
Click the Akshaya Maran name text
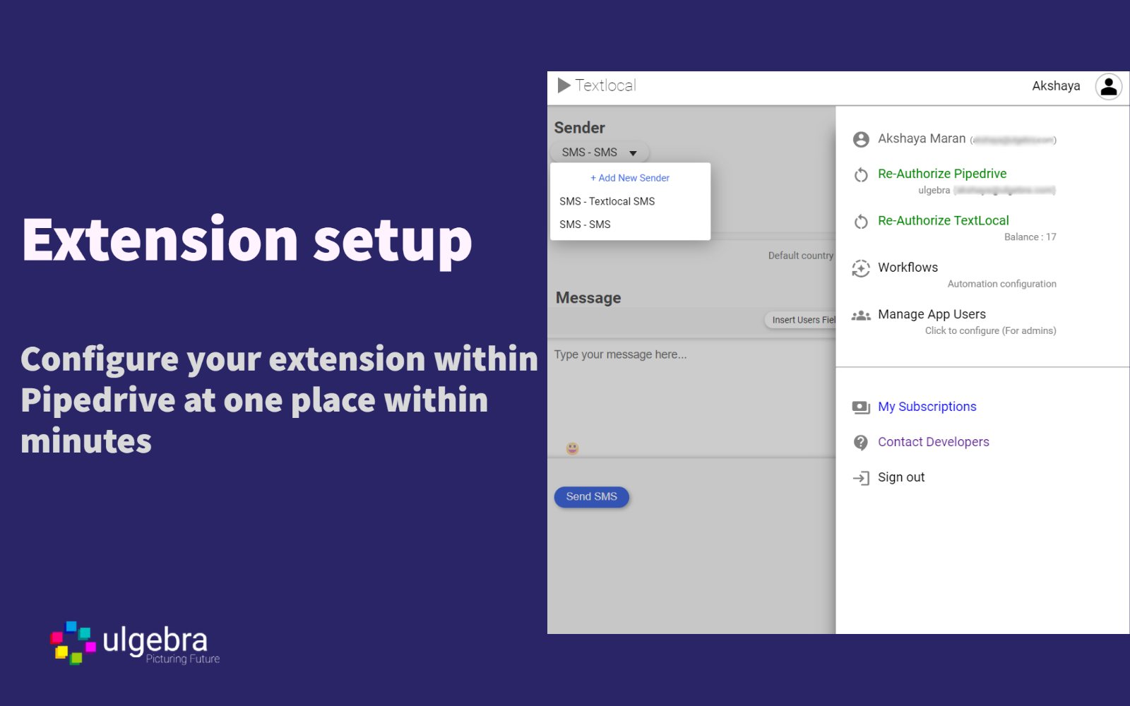(922, 138)
